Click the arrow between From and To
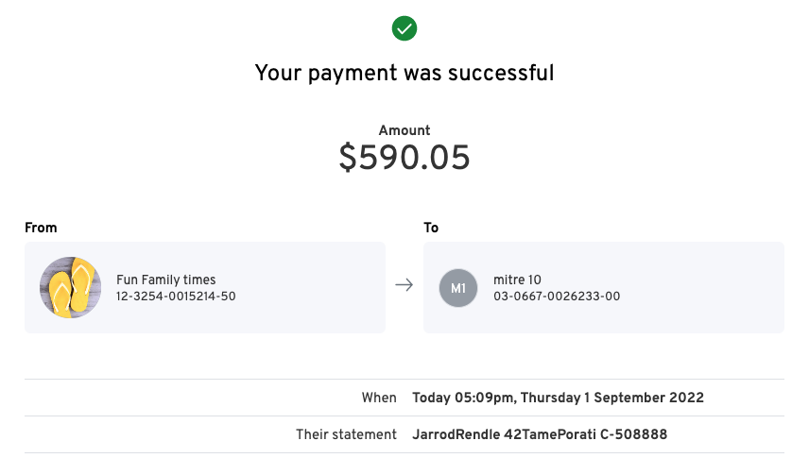This screenshot has height=458, width=809. pyautogui.click(x=404, y=285)
